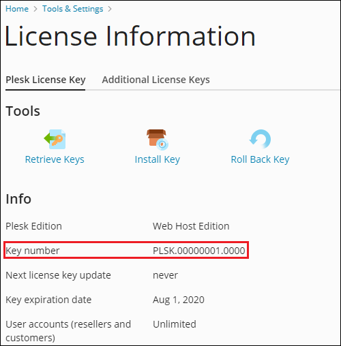Go to Home breadcrumb
This screenshot has height=346, width=341.
(x=17, y=9)
